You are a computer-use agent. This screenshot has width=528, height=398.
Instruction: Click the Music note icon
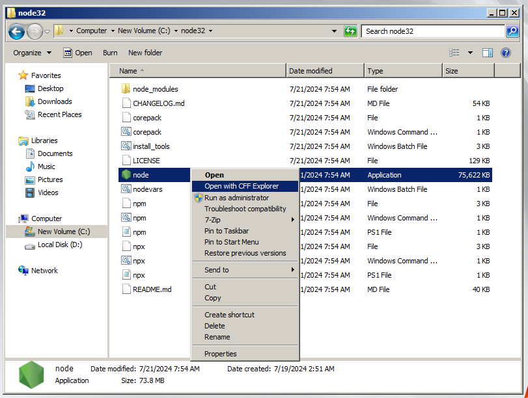(x=30, y=166)
